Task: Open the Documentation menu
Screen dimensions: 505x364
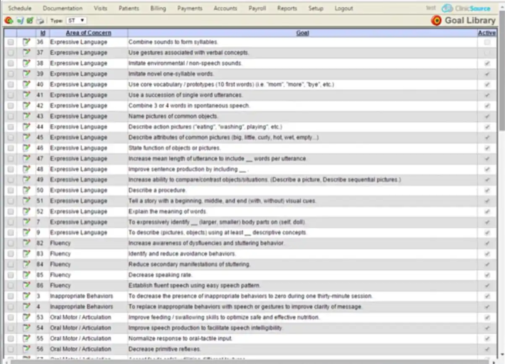Action: tap(63, 8)
